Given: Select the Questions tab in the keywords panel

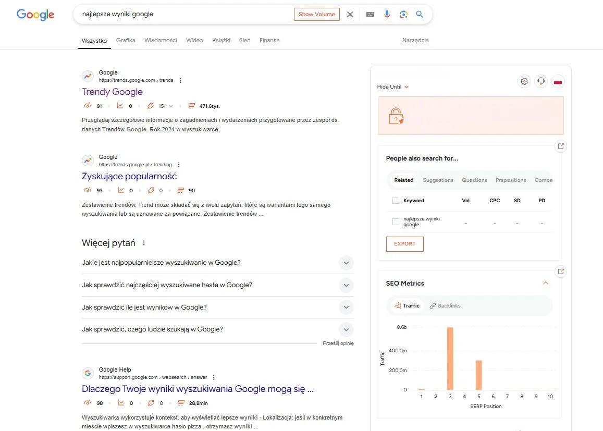Looking at the screenshot, I should click(474, 180).
